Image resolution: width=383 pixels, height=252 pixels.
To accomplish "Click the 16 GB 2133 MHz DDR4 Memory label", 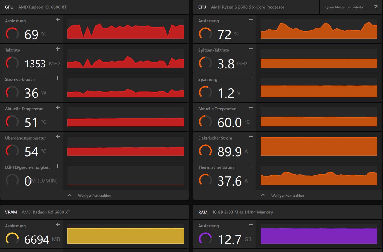I will point(242,212).
